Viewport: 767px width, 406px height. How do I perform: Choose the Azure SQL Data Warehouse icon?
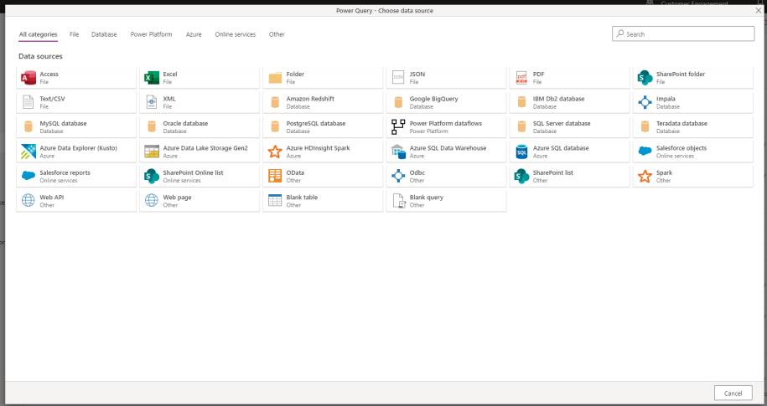point(398,152)
